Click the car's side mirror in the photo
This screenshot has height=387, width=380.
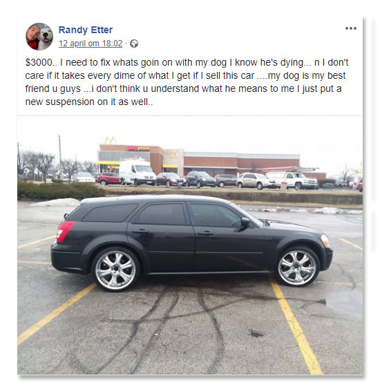245,222
